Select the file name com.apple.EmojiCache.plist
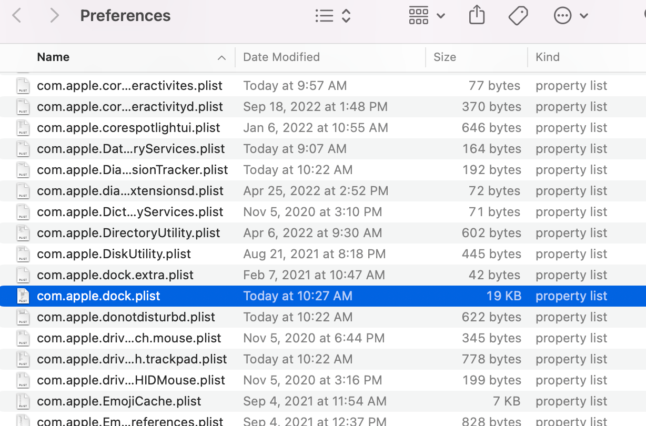The width and height of the screenshot is (646, 426). (119, 401)
